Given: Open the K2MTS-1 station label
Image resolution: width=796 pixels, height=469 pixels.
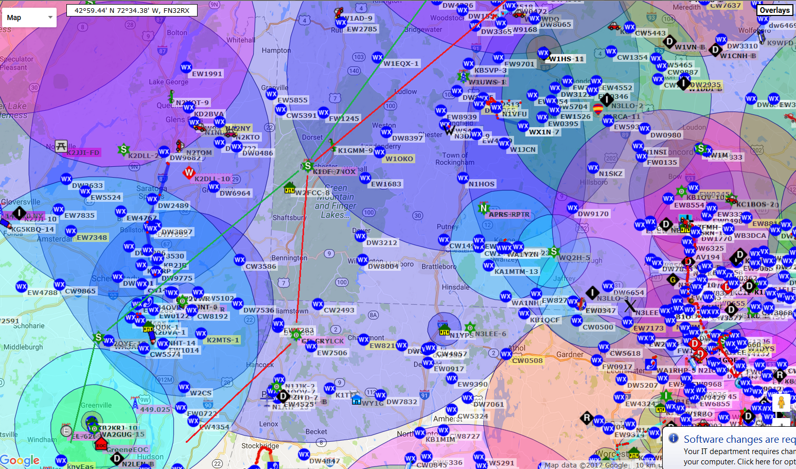Looking at the screenshot, I should (x=223, y=340).
